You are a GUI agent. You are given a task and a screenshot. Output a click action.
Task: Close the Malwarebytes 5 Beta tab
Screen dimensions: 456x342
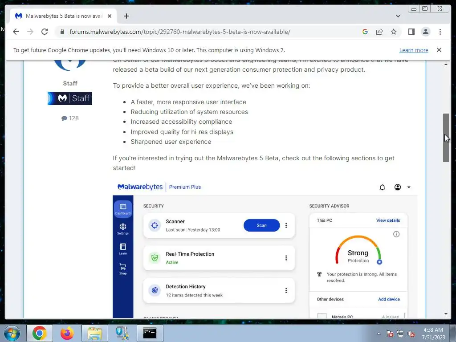coord(110,16)
